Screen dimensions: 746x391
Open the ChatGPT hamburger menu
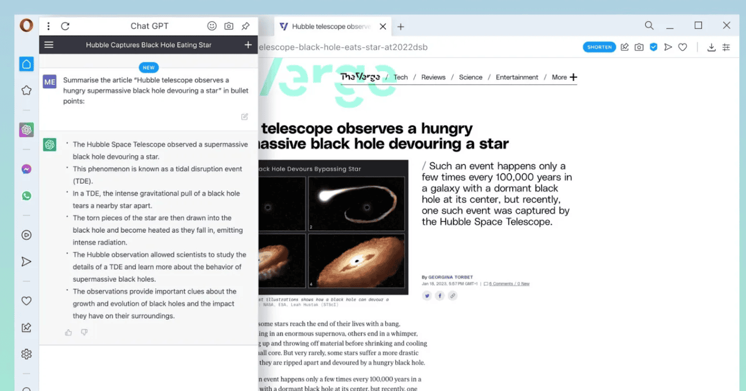pos(49,45)
